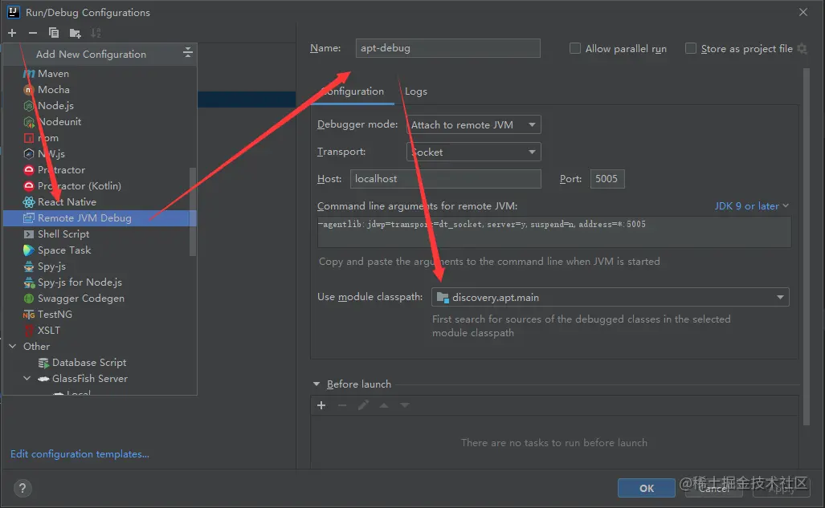Screen dimensions: 825x508
Task: Click the Port input field
Action: (607, 179)
